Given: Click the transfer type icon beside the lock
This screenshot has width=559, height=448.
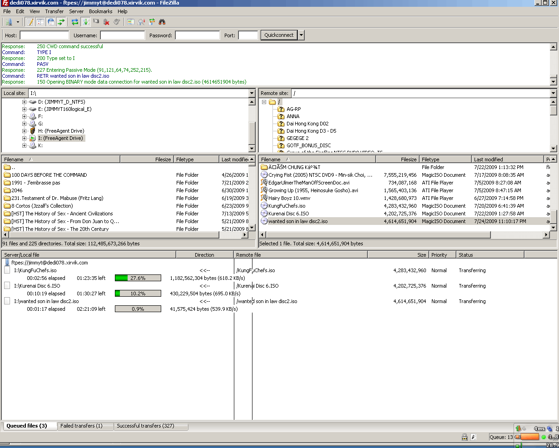Looking at the screenshot, I should (474, 437).
